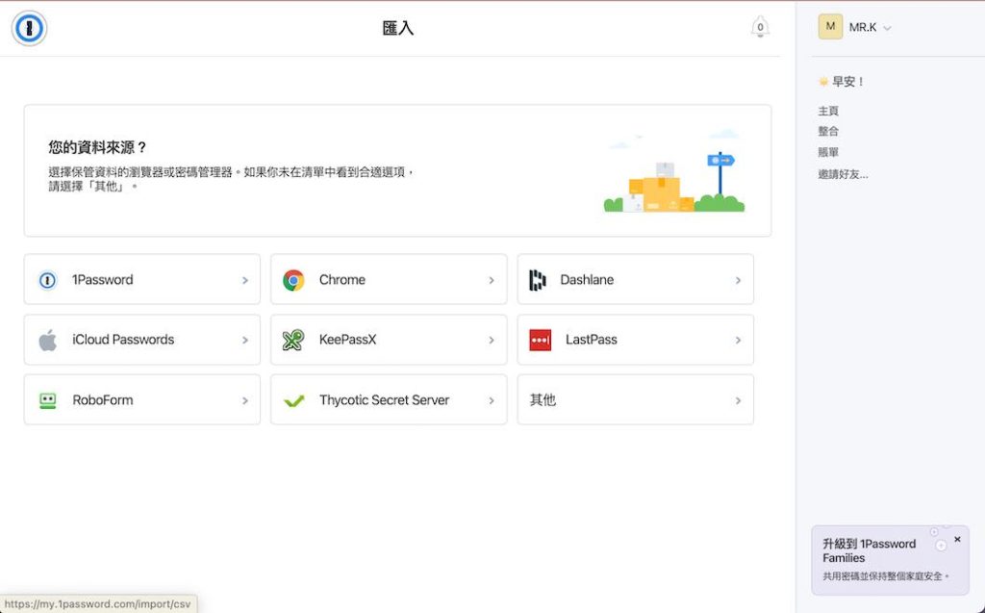Choose 1Password as the import source
The width and height of the screenshot is (985, 613).
(x=142, y=280)
